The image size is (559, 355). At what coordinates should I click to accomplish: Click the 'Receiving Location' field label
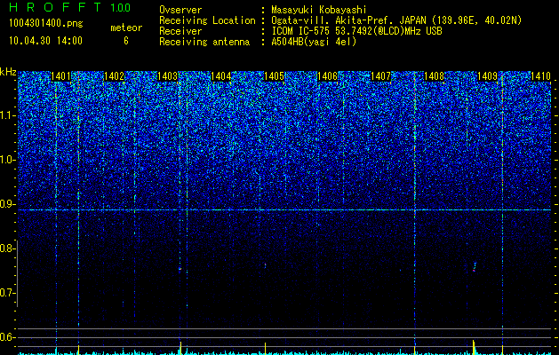coord(207,20)
